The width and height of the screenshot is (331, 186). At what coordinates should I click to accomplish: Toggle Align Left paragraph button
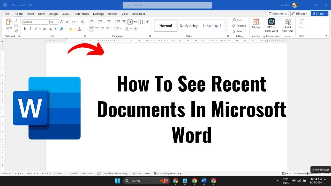(91, 29)
